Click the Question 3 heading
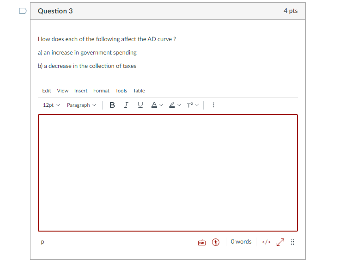 (55, 11)
